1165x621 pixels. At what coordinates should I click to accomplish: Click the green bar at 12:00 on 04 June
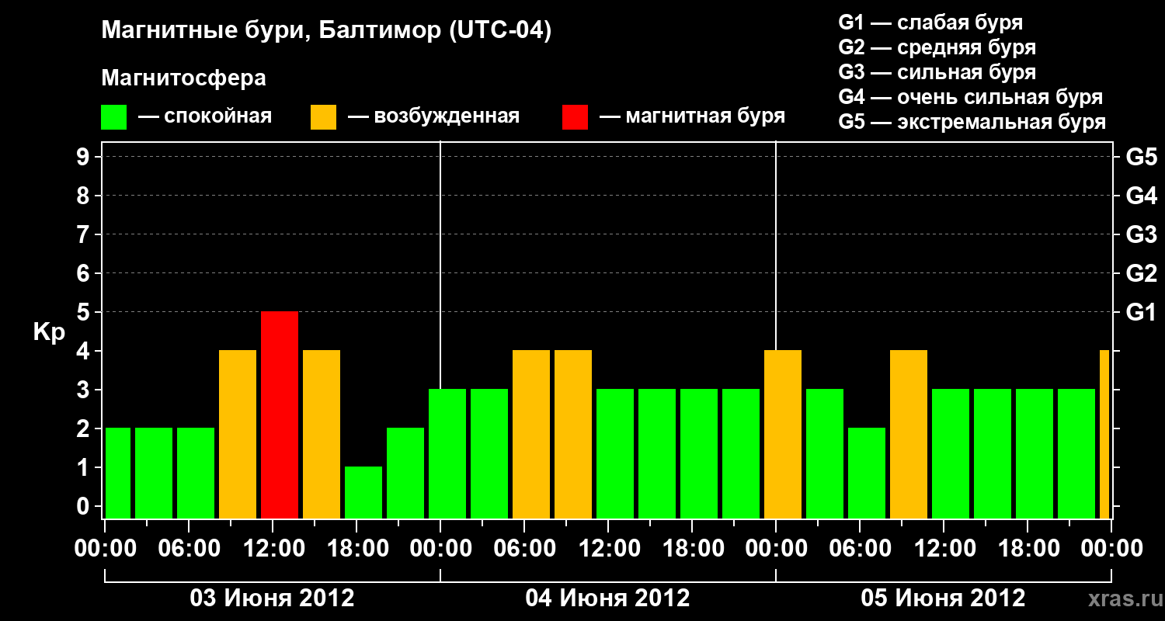[x=615, y=453]
